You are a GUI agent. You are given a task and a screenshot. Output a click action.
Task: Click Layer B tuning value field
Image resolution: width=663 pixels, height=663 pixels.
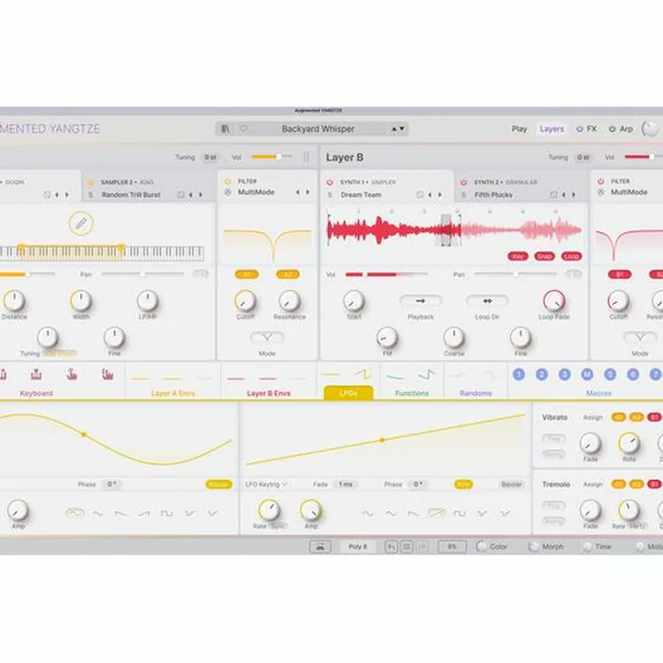583,157
